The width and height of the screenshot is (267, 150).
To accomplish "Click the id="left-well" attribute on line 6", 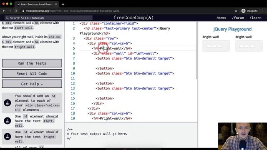I will pyautogui.click(x=142, y=53).
